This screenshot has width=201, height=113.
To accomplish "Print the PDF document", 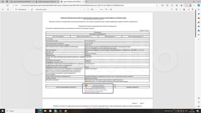I will [x=176, y=9].
